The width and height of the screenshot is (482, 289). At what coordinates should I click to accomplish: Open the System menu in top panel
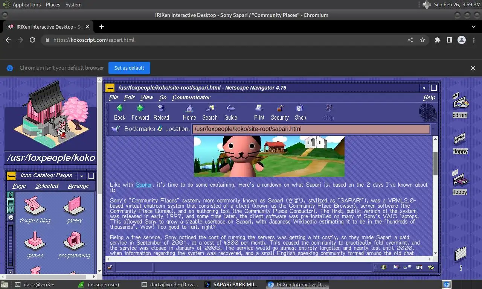click(73, 5)
